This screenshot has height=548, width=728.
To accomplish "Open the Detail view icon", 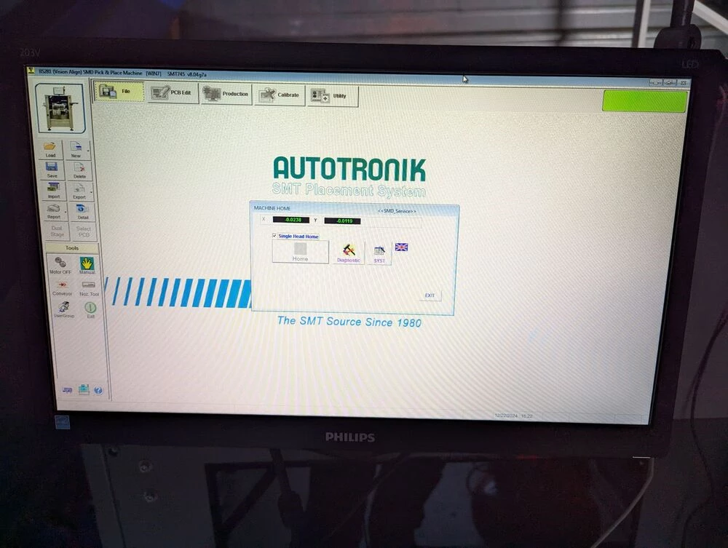I will (x=82, y=211).
